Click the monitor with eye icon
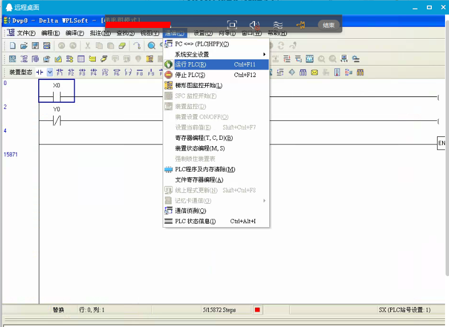This screenshot has height=327, width=449. [47, 59]
